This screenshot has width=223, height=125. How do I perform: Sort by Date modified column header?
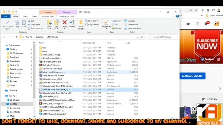coord(89,43)
